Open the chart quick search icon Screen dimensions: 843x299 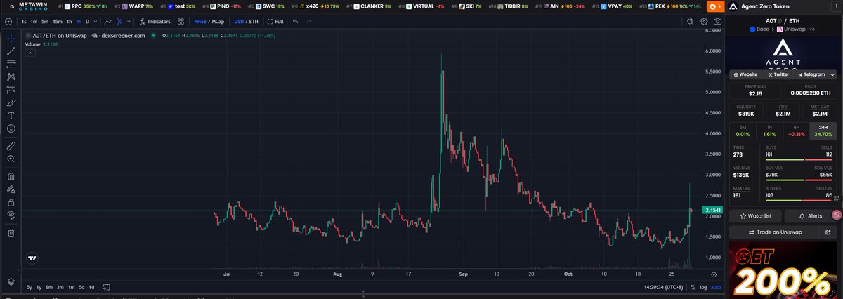691,22
